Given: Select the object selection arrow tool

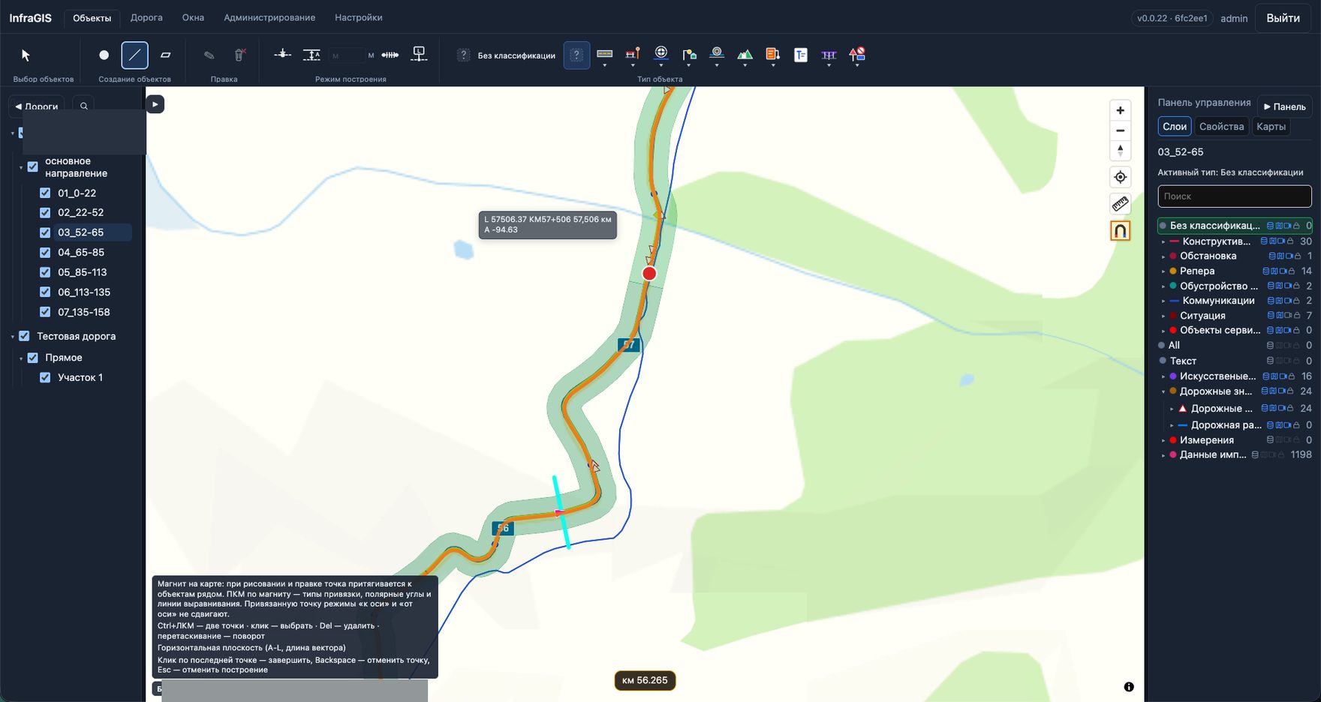Looking at the screenshot, I should (26, 55).
